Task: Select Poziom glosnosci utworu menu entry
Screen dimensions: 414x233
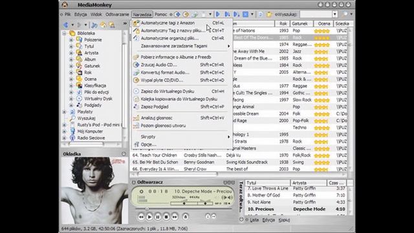Action: pyautogui.click(x=182, y=126)
